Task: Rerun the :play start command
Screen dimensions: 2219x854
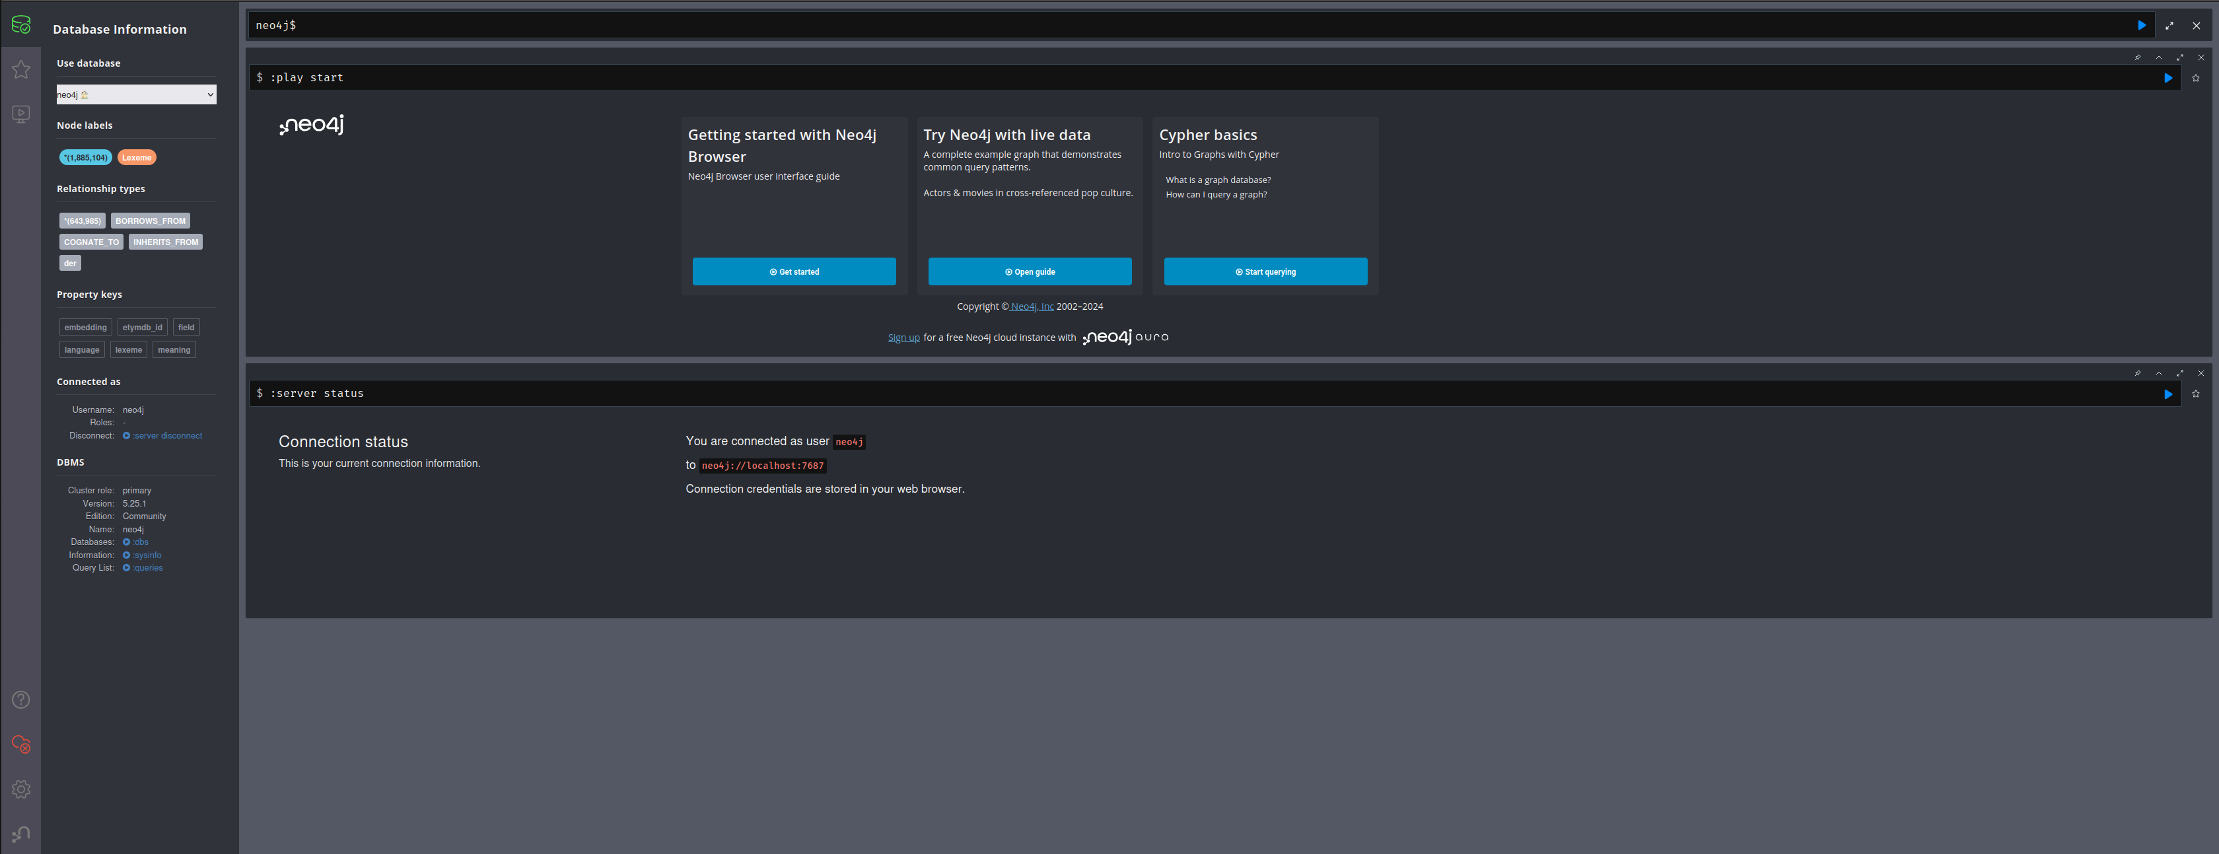Action: (x=2168, y=79)
